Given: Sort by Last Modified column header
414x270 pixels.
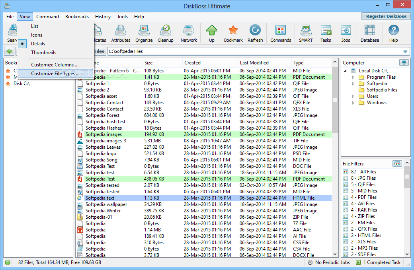Looking at the screenshot, I should [x=265, y=63].
